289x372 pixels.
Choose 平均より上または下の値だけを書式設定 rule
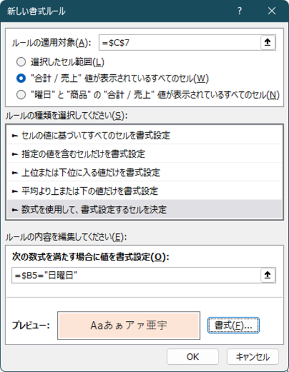[x=144, y=191]
